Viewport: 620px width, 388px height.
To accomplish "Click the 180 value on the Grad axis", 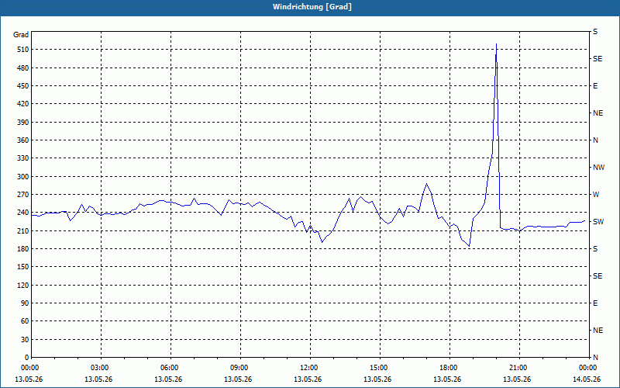I will [23, 249].
